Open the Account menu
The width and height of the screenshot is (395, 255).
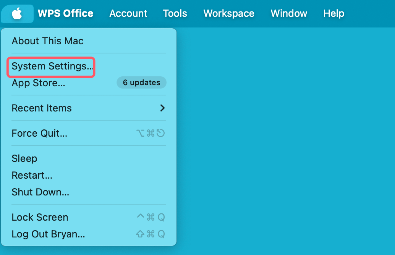(x=128, y=13)
